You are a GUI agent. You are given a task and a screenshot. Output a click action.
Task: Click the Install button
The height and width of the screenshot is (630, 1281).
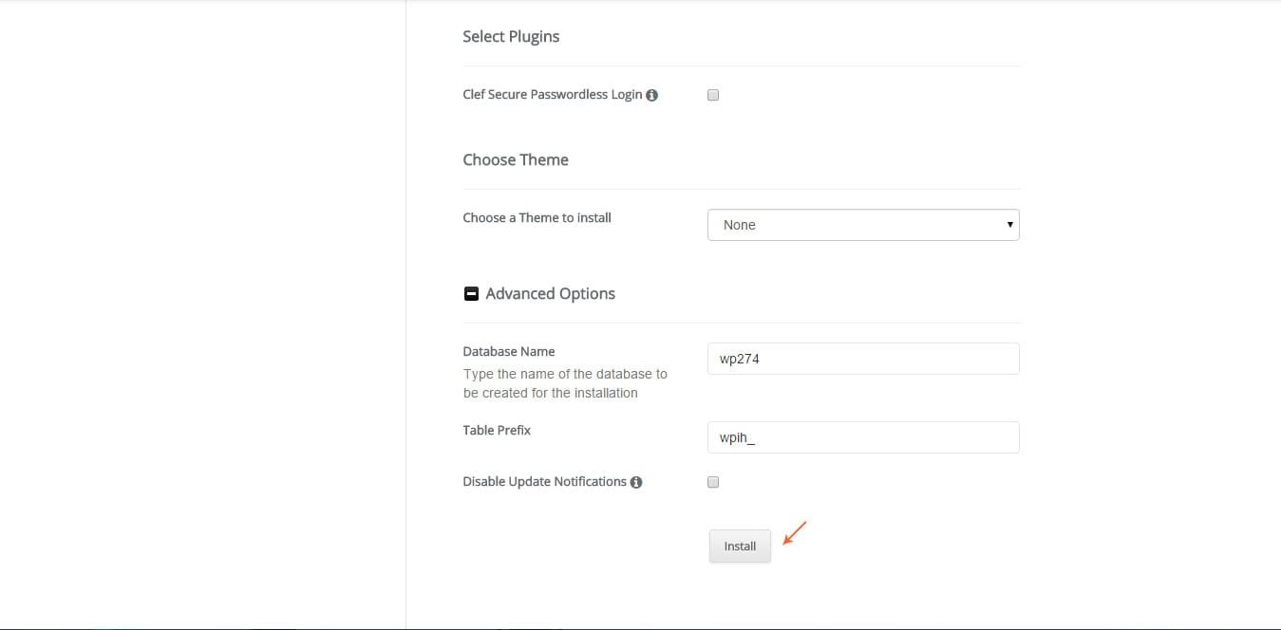click(x=740, y=547)
